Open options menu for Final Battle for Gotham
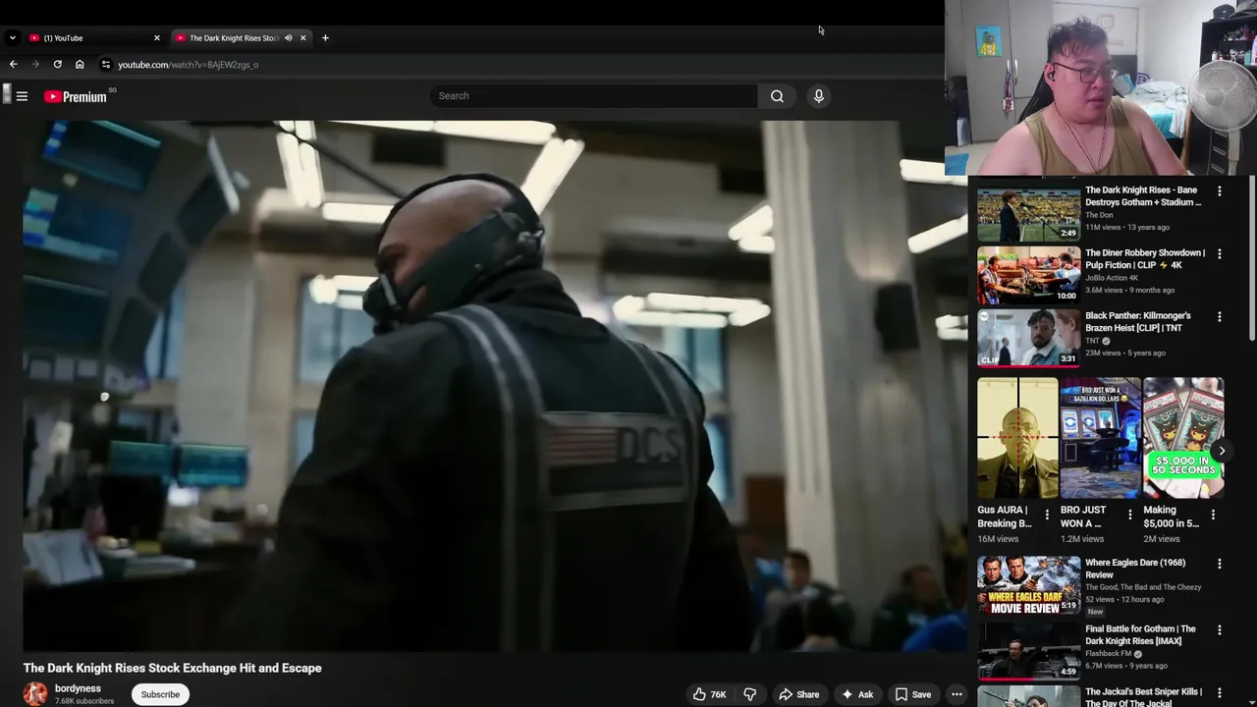This screenshot has height=707, width=1257. click(x=1220, y=630)
